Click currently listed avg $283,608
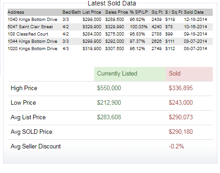 point(109,117)
